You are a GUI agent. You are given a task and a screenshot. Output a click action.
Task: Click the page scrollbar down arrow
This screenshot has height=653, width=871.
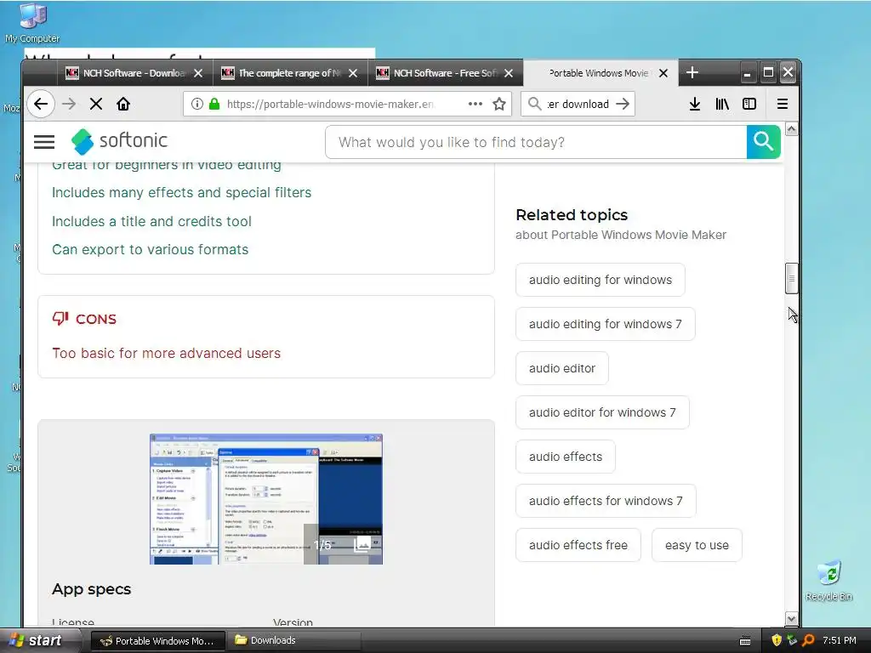(x=792, y=619)
